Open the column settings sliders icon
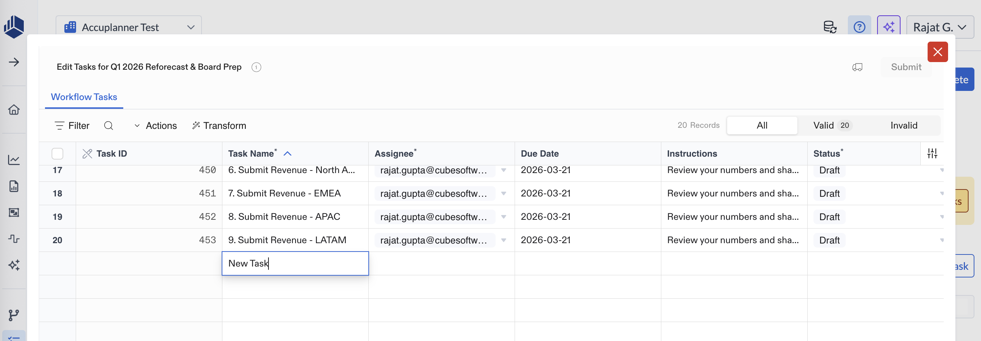 (932, 154)
